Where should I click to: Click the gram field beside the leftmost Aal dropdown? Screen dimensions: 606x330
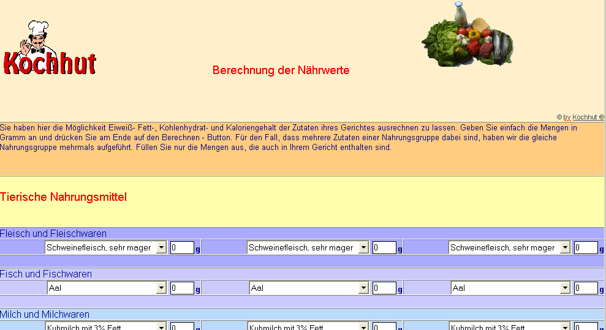tap(182, 288)
